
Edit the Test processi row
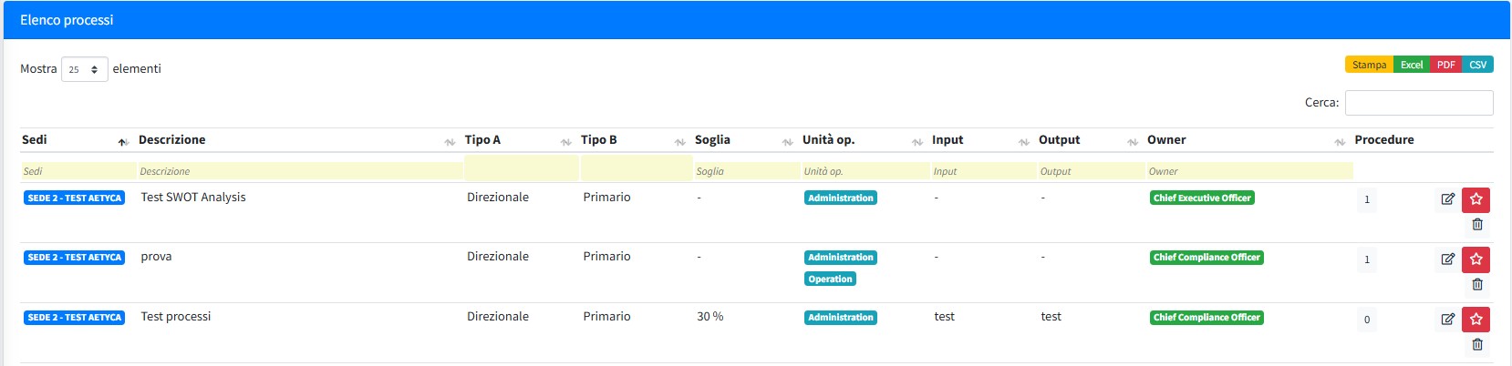coord(1447,320)
